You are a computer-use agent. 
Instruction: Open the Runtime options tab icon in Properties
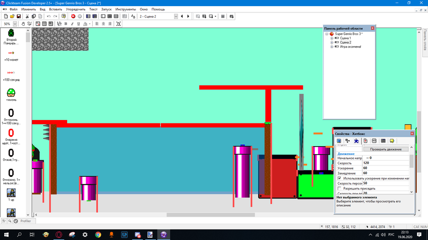366,141
